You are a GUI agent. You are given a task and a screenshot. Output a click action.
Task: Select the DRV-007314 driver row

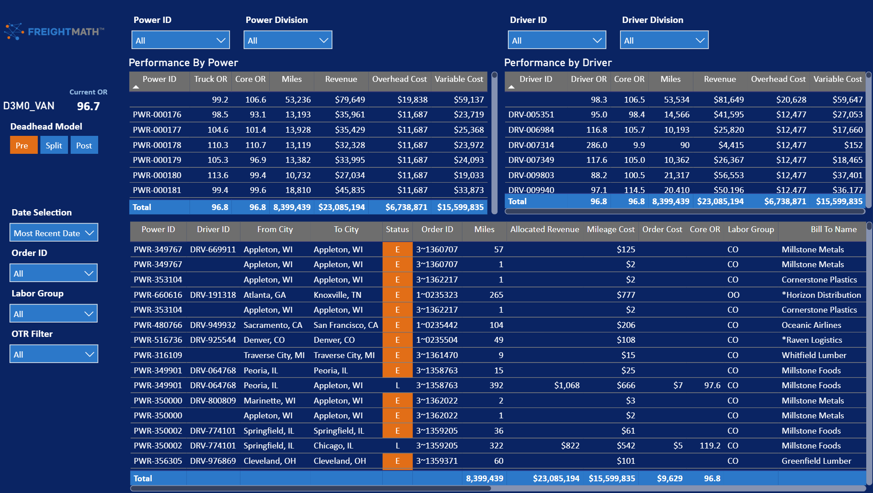pos(684,145)
